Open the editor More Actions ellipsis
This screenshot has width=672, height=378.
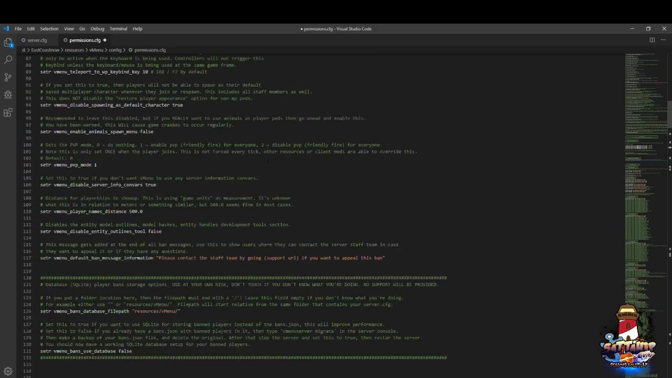coord(664,40)
